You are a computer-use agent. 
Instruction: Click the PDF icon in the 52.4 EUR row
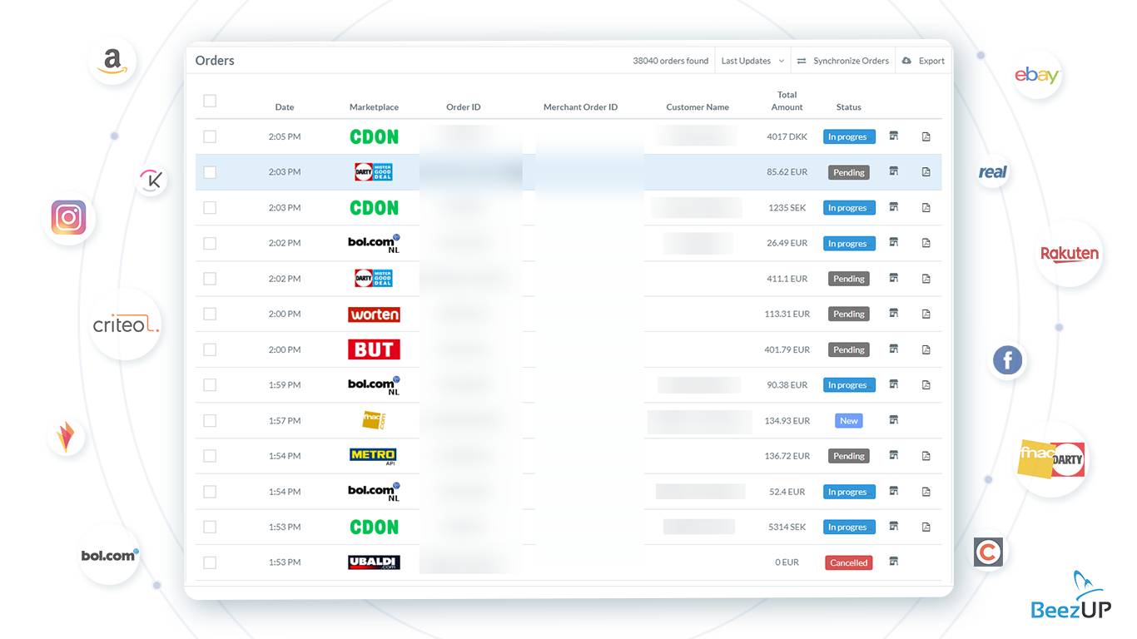[926, 492]
